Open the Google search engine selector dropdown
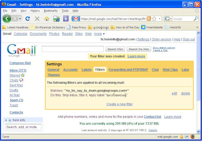The image size is (202, 142). coord(171,19)
